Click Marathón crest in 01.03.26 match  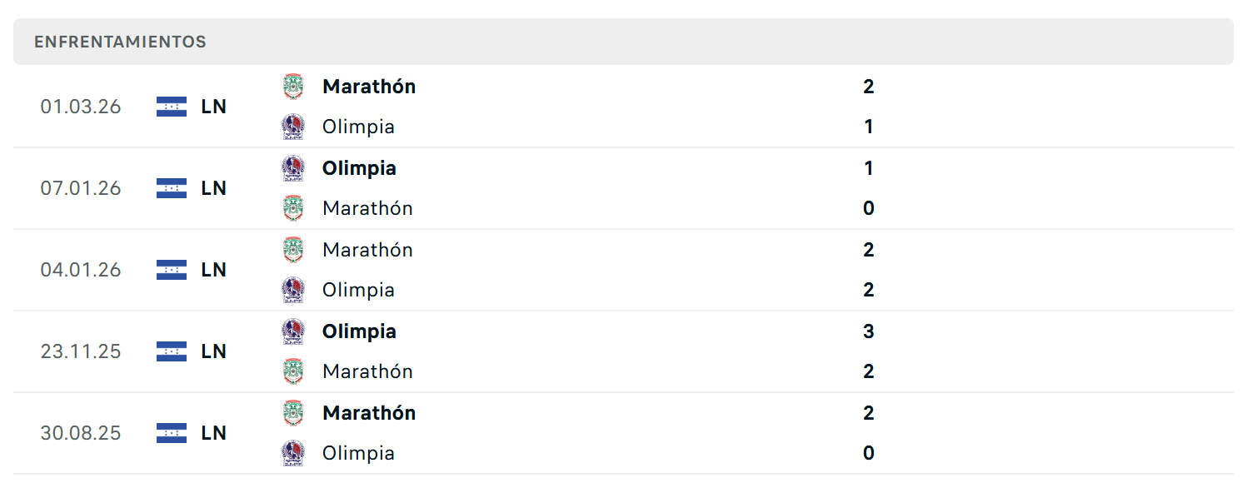pyautogui.click(x=293, y=87)
